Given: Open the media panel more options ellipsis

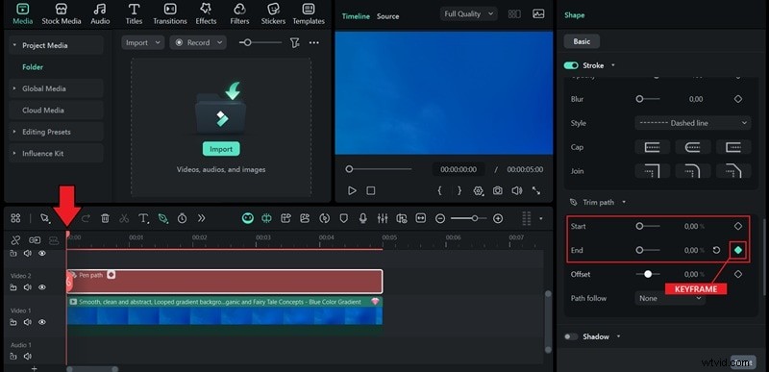Looking at the screenshot, I should (x=314, y=42).
